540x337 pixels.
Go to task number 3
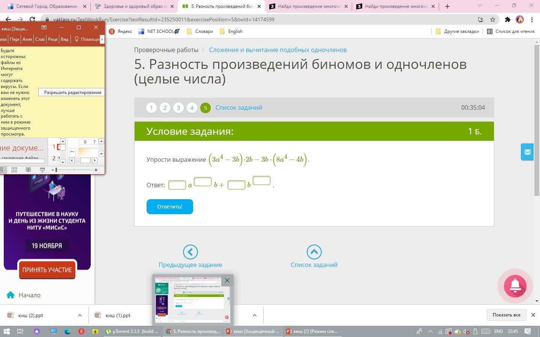click(178, 108)
